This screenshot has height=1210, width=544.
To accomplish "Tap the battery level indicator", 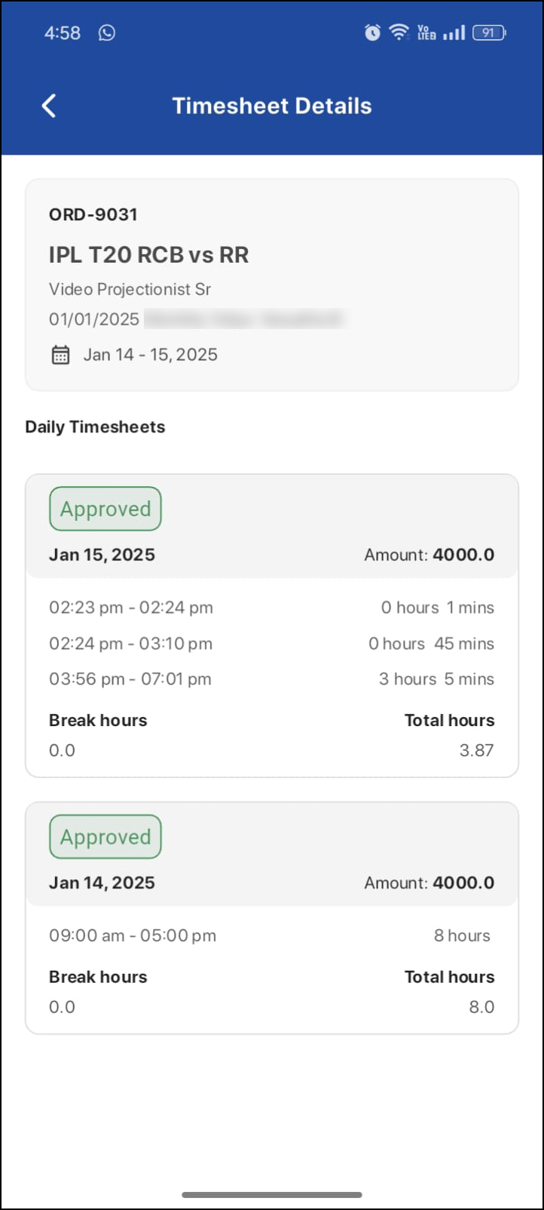I will tap(489, 32).
